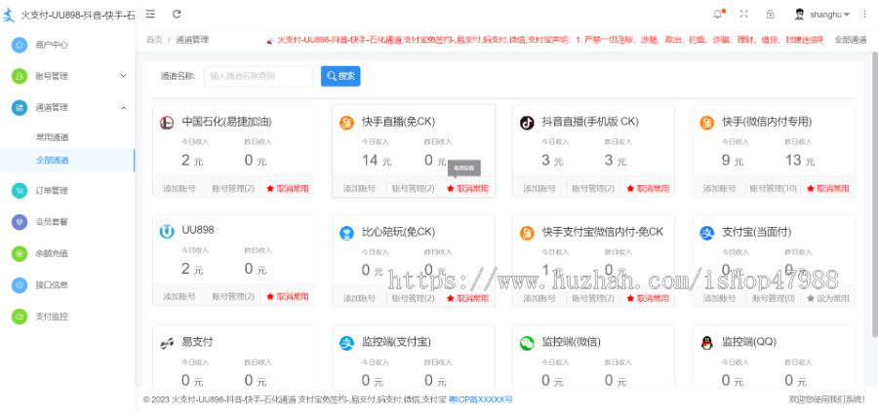Open 常用通道 submenu item

click(x=52, y=137)
